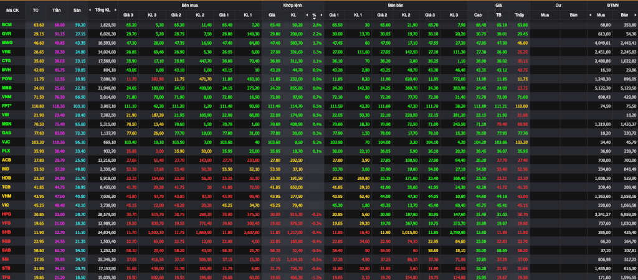This screenshot has height=280, width=638.
Task: Select the VIC stock symbol
Action: 6,205
